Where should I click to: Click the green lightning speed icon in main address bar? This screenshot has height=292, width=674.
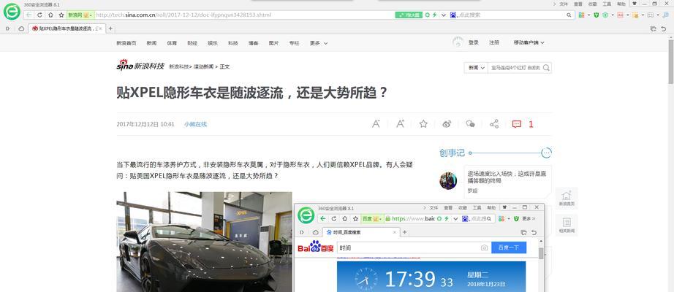click(x=434, y=15)
